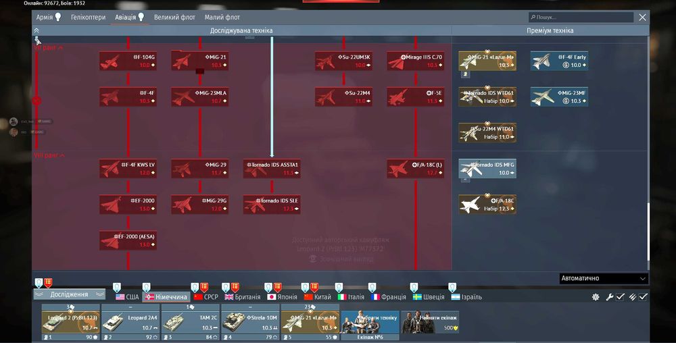This screenshot has height=343, width=676.
Task: Select Leopard 2A4 crew slot
Action: coord(130,322)
